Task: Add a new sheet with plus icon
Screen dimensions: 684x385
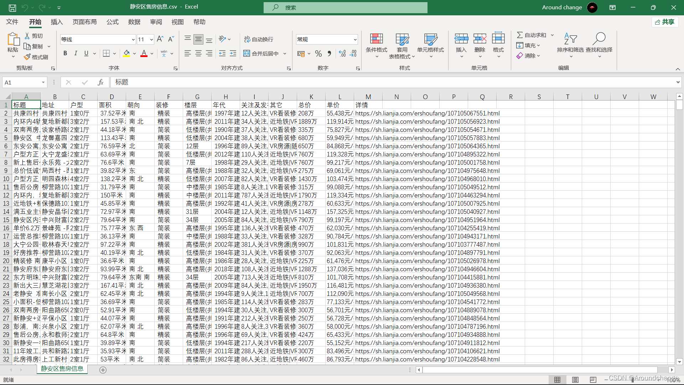Action: [103, 370]
